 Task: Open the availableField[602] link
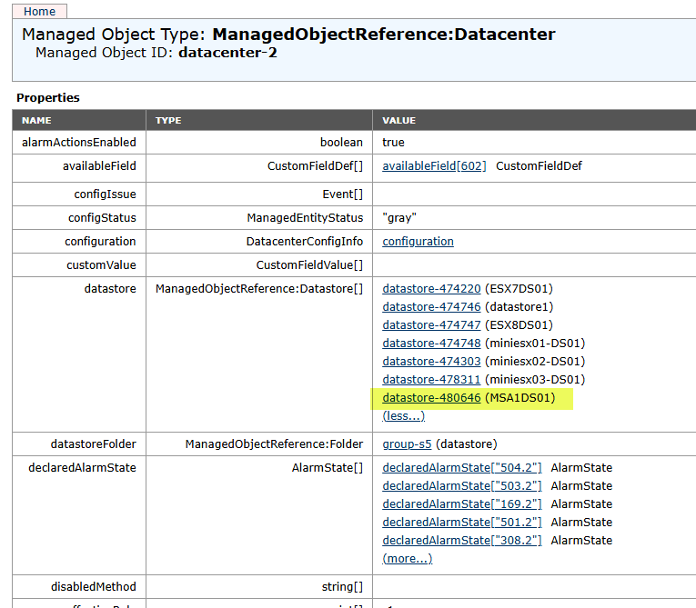coord(434,166)
